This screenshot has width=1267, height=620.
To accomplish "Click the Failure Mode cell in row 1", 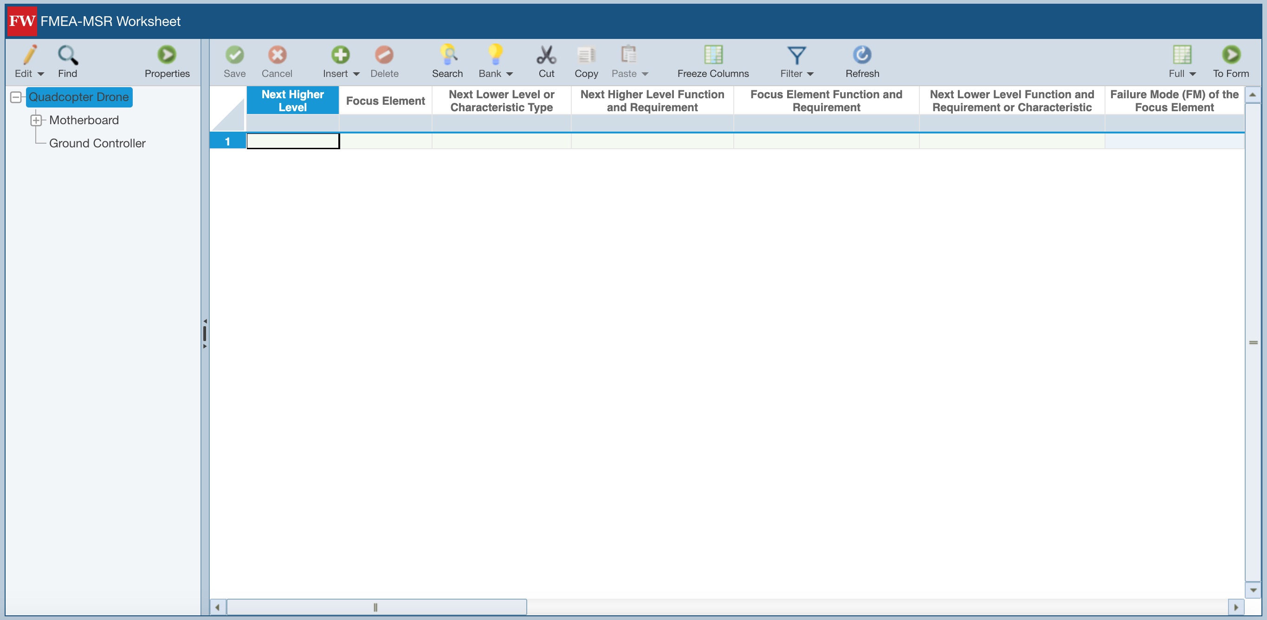I will 1174,141.
